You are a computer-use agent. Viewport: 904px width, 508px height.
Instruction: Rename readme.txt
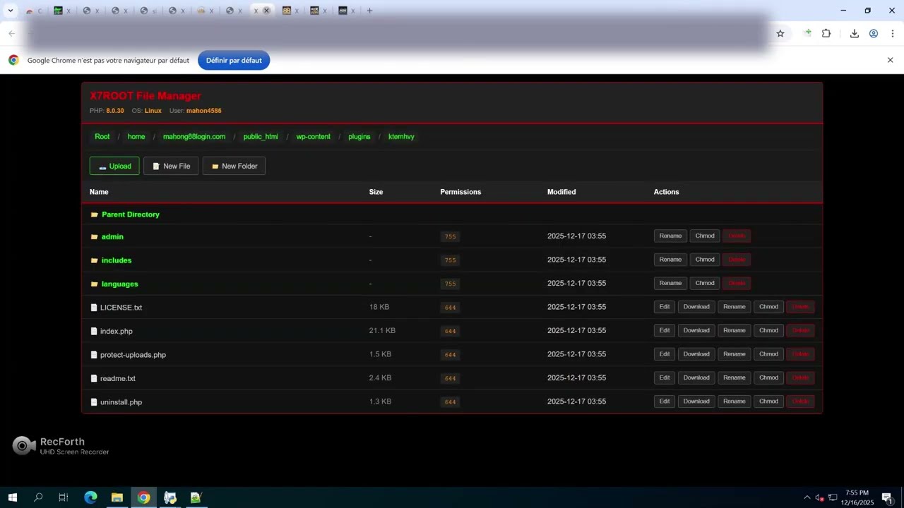point(734,378)
